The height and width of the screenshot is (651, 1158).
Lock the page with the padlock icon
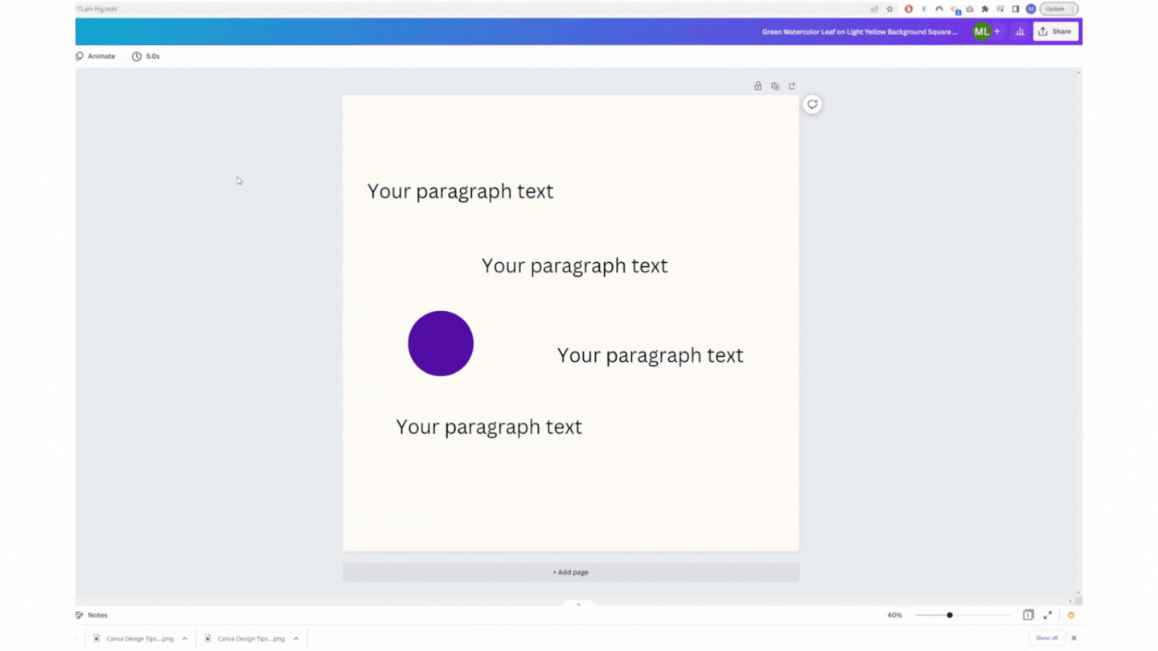tap(758, 86)
